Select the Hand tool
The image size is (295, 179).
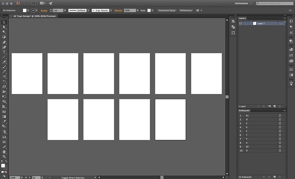pyautogui.click(x=4, y=152)
